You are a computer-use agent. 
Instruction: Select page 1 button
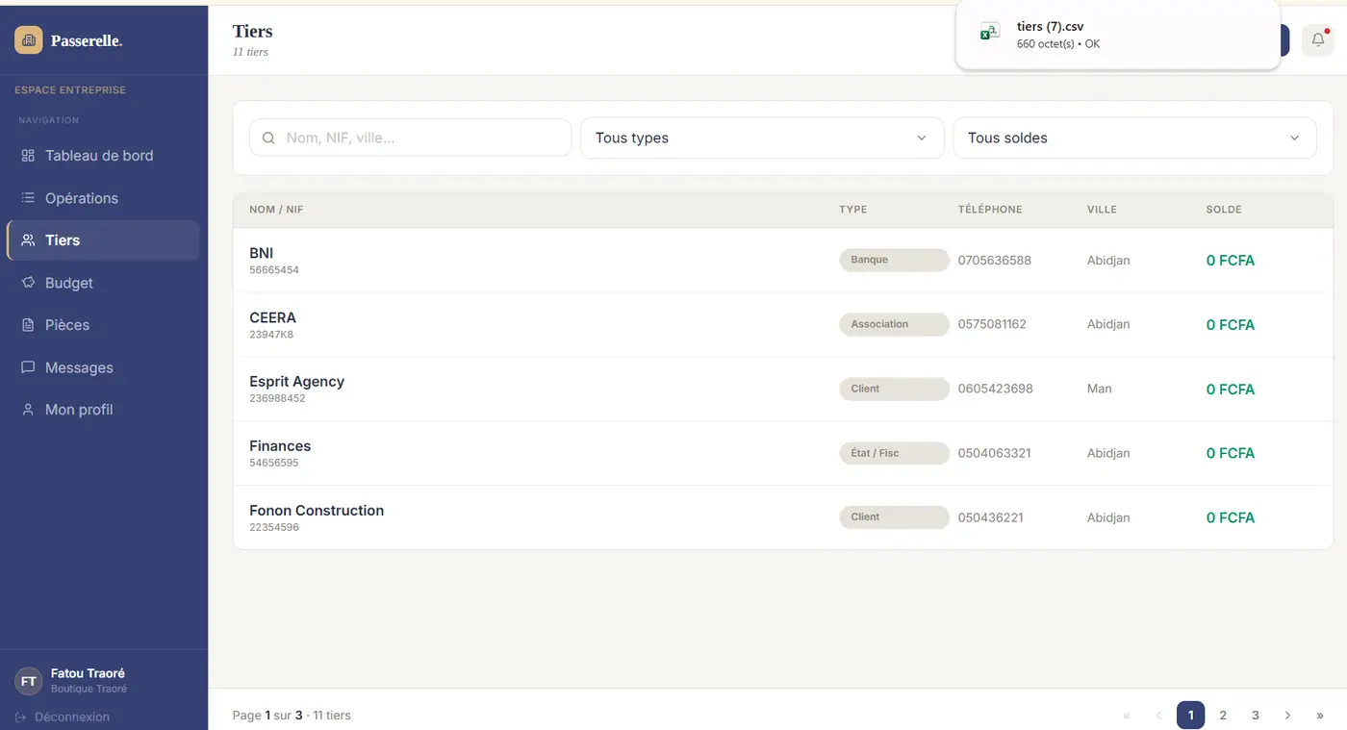pos(1190,716)
